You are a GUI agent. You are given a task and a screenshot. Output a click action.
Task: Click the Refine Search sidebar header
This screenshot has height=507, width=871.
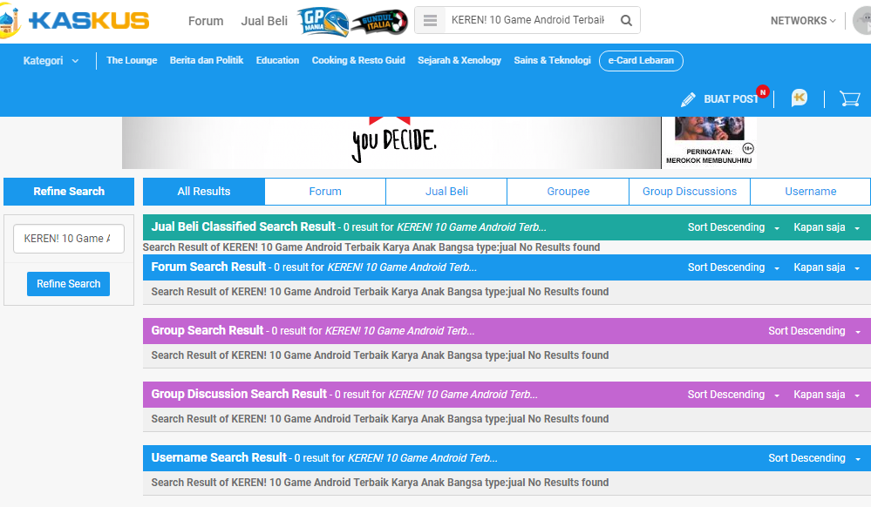[x=69, y=192]
